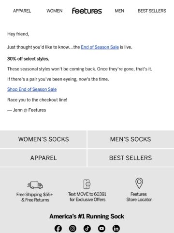This screenshot has height=233, width=174.
Task: Click the Feetures Store Locator text
Action: coord(139,197)
